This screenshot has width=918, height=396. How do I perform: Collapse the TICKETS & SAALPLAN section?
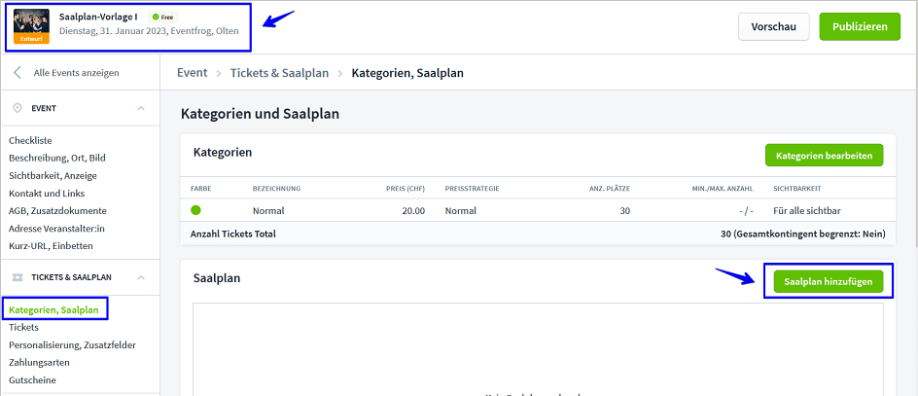pyautogui.click(x=141, y=277)
